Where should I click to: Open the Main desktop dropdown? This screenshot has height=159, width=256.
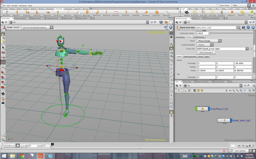click(241, 5)
